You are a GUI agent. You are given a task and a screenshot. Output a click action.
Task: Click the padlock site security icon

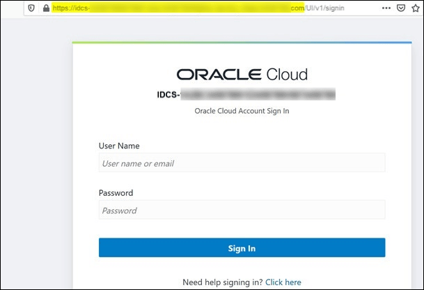tap(46, 8)
